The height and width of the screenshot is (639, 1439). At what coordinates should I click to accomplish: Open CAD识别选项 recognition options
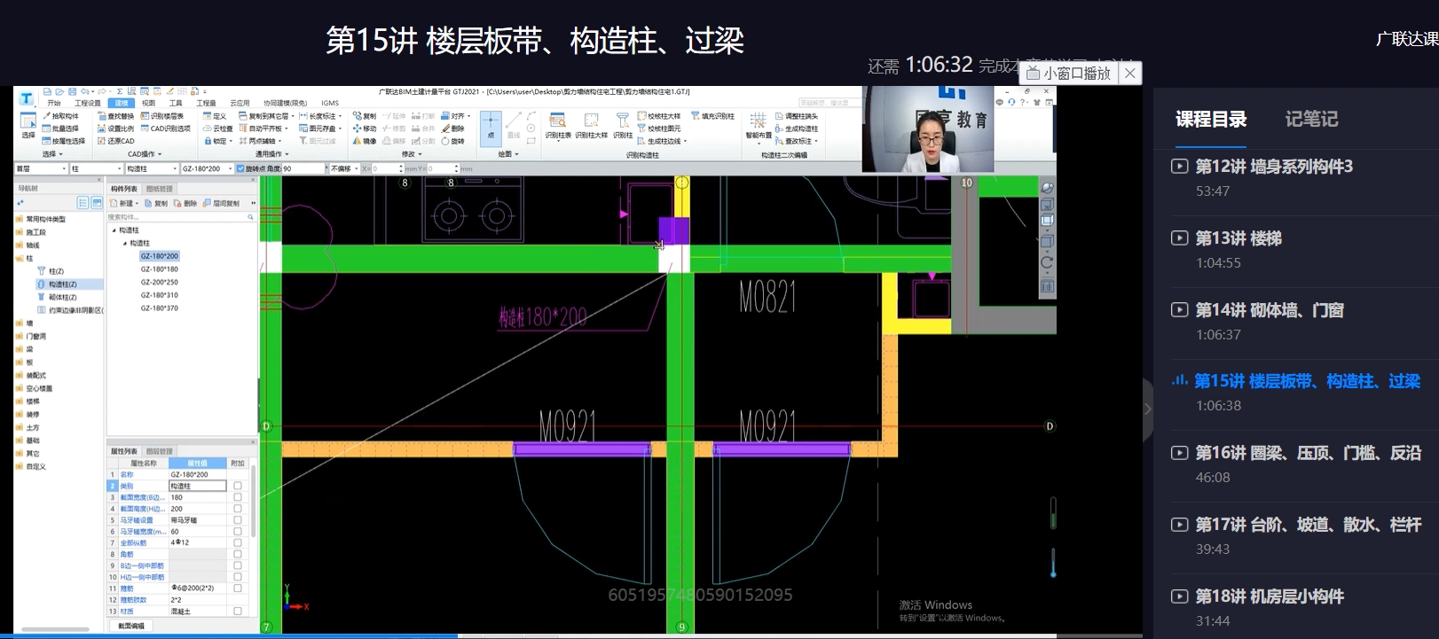point(166,129)
